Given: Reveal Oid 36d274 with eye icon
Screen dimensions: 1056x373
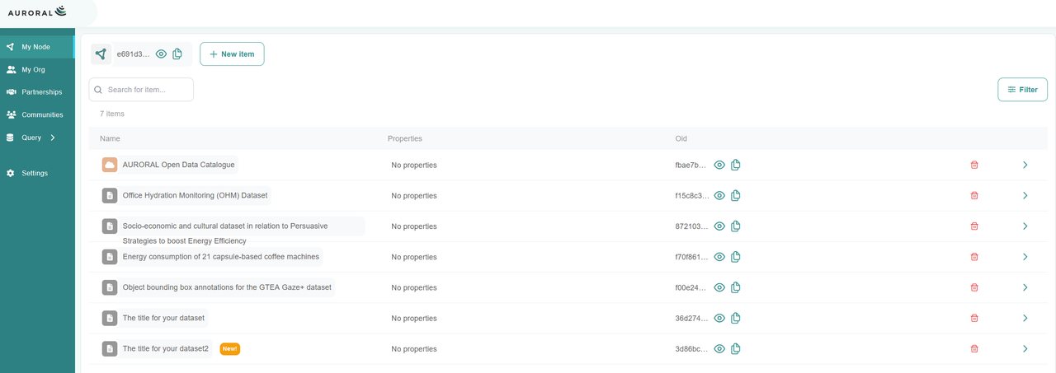Looking at the screenshot, I should click(x=719, y=318).
